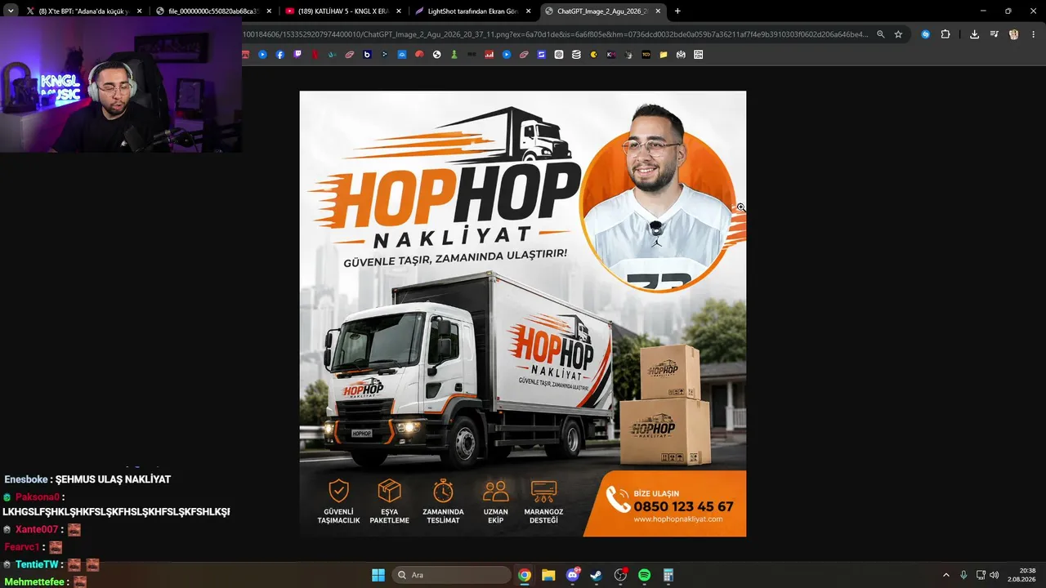Image resolution: width=1046 pixels, height=588 pixels.
Task: Open the Chrome tab search dropdown
Action: (11, 11)
